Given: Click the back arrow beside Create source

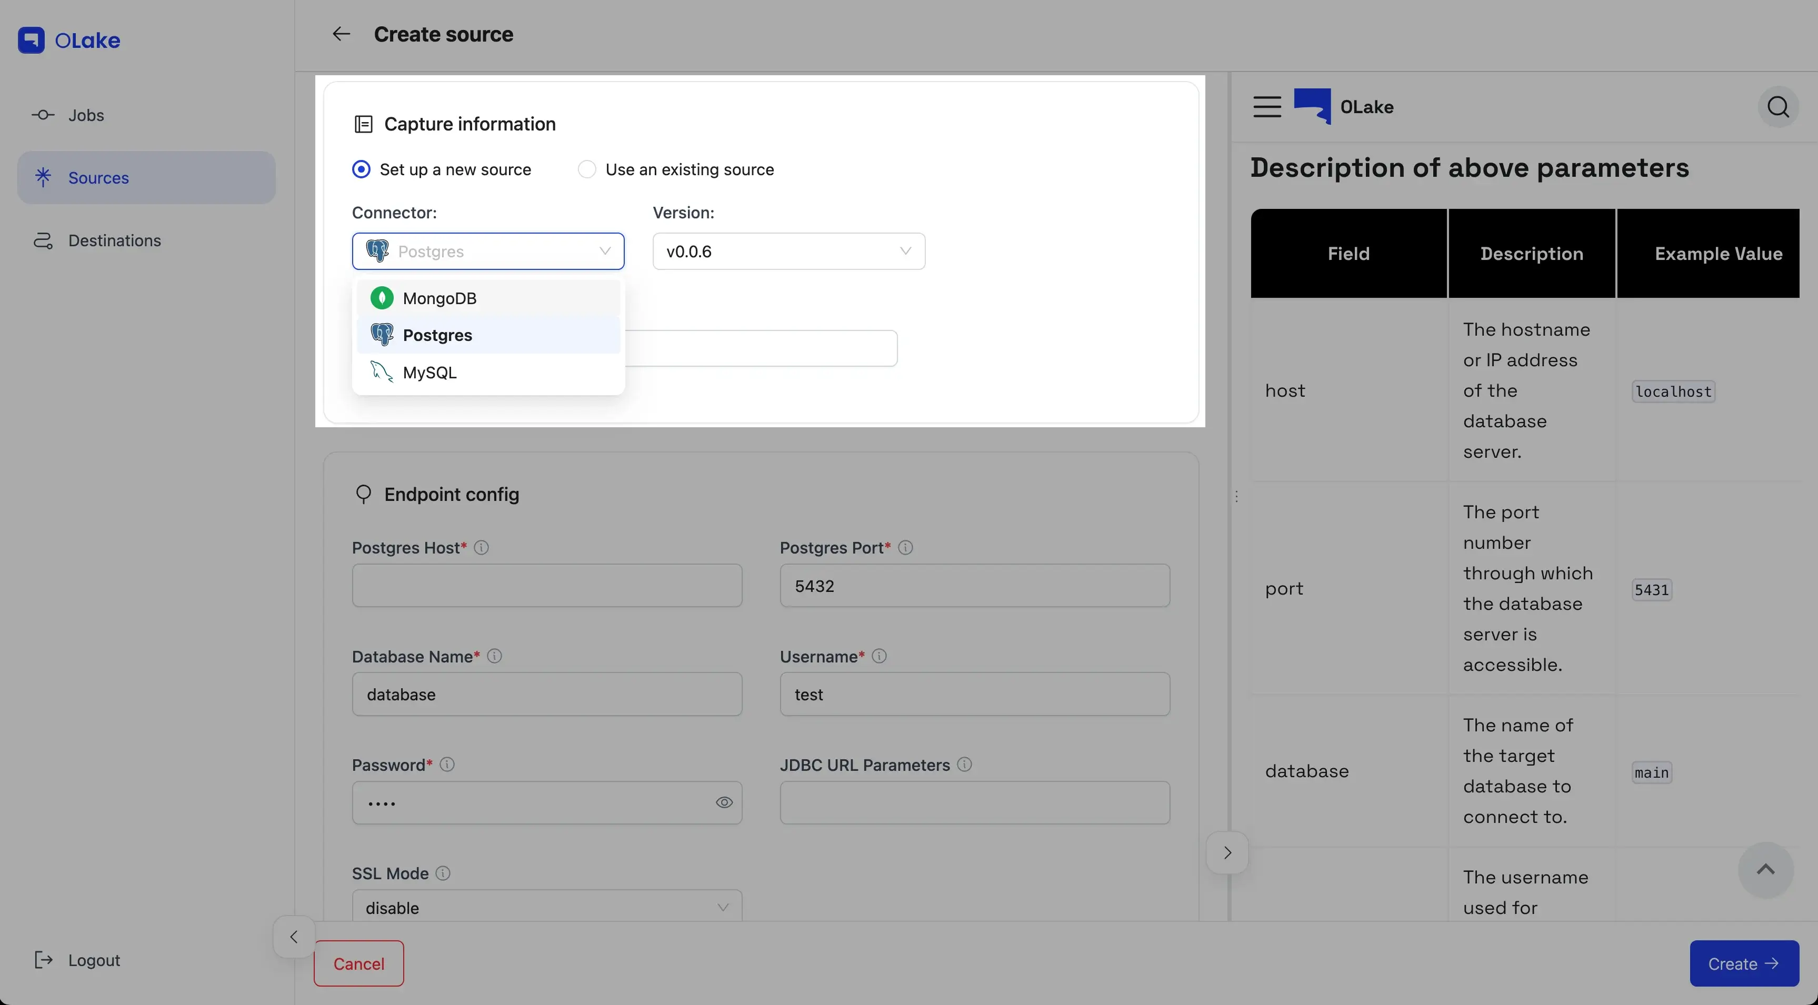Looking at the screenshot, I should tap(342, 34).
